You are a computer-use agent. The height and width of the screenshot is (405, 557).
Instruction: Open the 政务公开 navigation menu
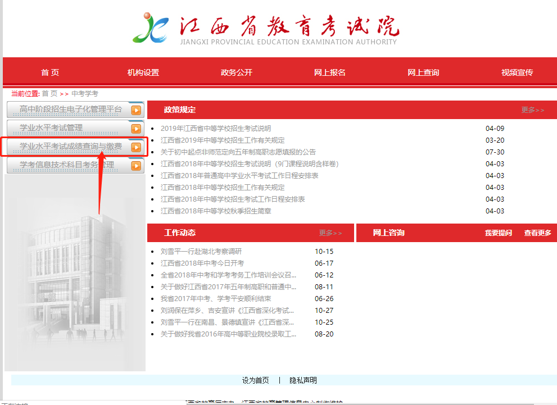pos(237,72)
